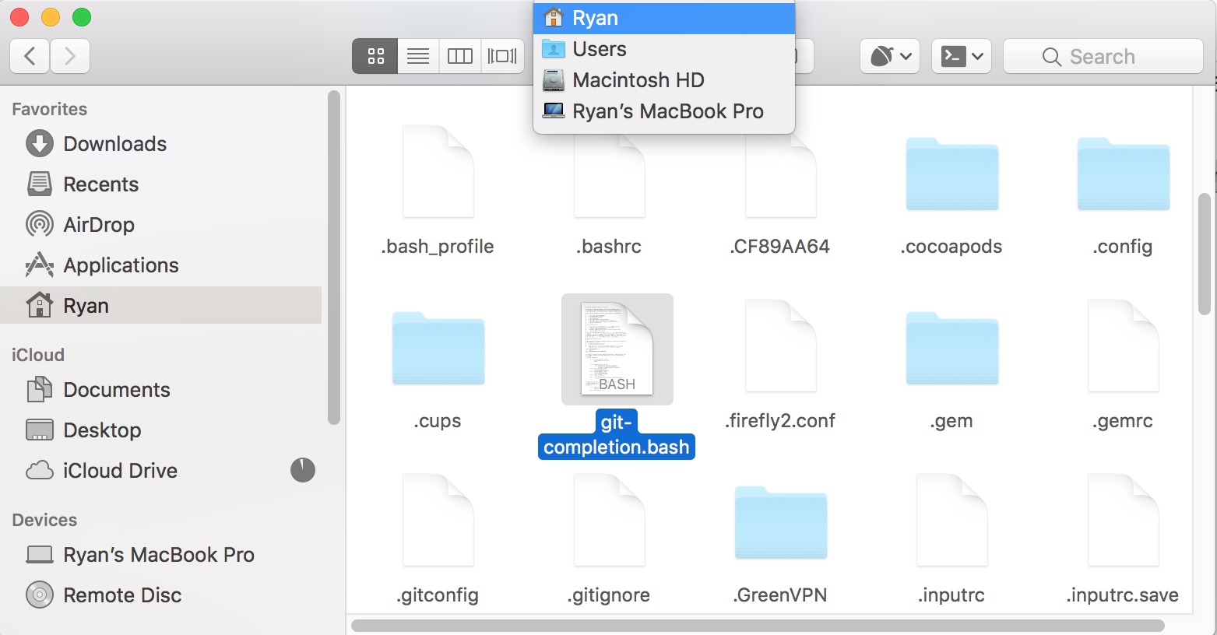The width and height of the screenshot is (1217, 635).
Task: Select the .config folder icon
Action: coord(1124,174)
